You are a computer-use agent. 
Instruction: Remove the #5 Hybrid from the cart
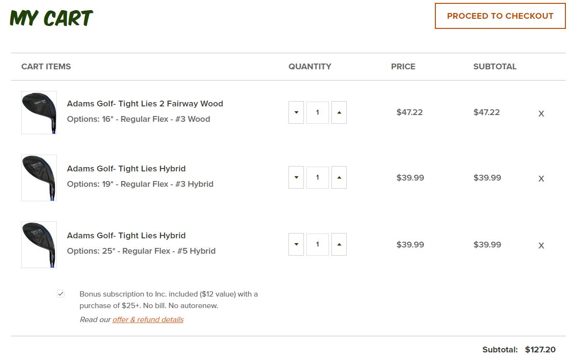tap(541, 246)
